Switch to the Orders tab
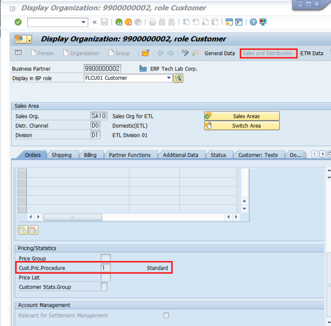 click(x=33, y=155)
